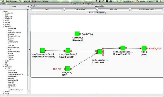
Task: Select the Accumulate node in toolbox
Action: pos(12,28)
